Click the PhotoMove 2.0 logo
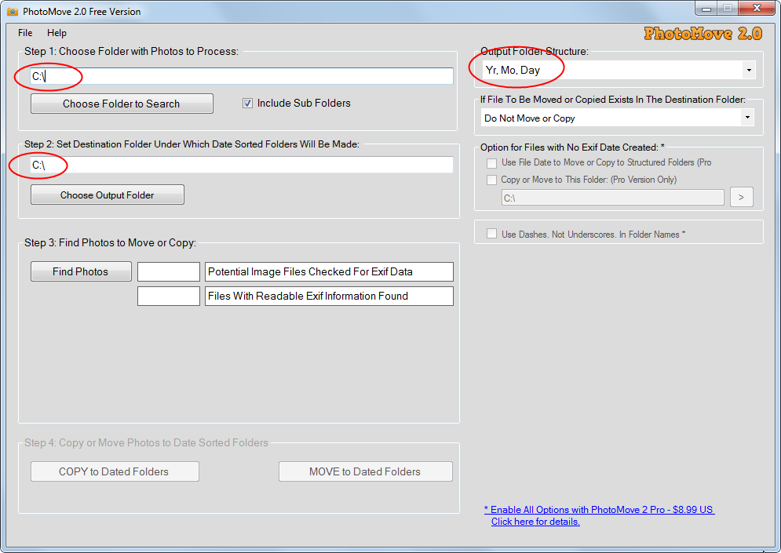 703,34
